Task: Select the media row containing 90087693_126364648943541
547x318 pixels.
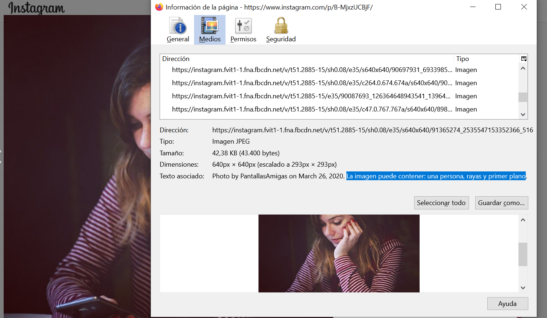Action: point(339,96)
